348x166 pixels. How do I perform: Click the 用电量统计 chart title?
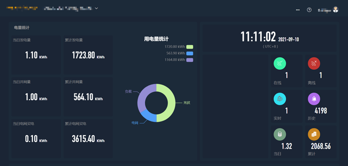coord(156,39)
